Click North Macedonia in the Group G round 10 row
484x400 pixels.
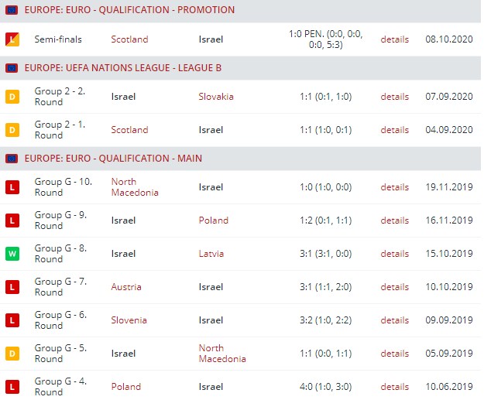(x=135, y=187)
